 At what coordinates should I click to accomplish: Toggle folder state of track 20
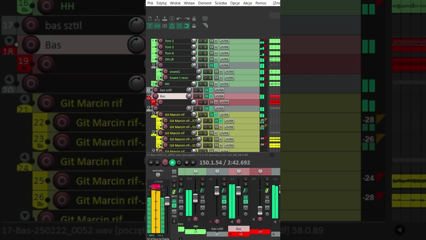149,107
